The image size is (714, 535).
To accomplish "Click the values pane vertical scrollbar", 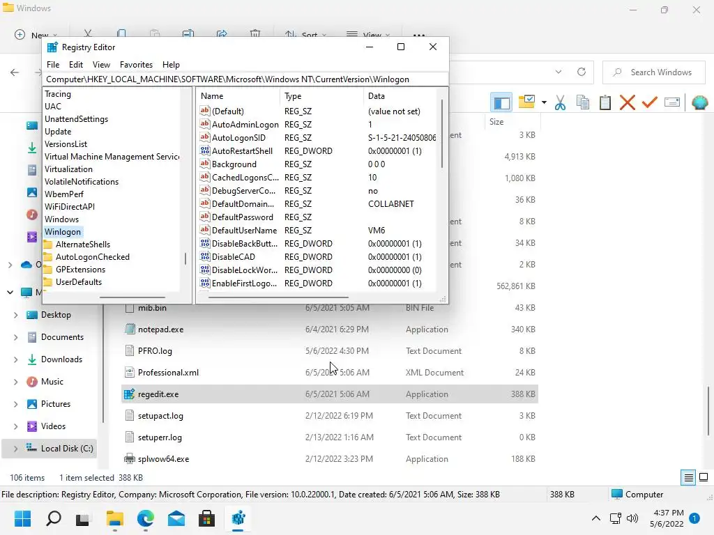I will click(x=441, y=134).
